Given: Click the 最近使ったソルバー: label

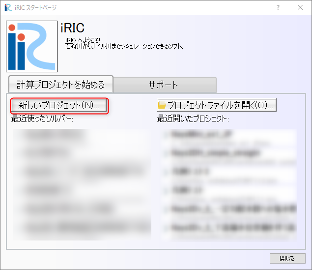Looking at the screenshot, I should tap(42, 119).
